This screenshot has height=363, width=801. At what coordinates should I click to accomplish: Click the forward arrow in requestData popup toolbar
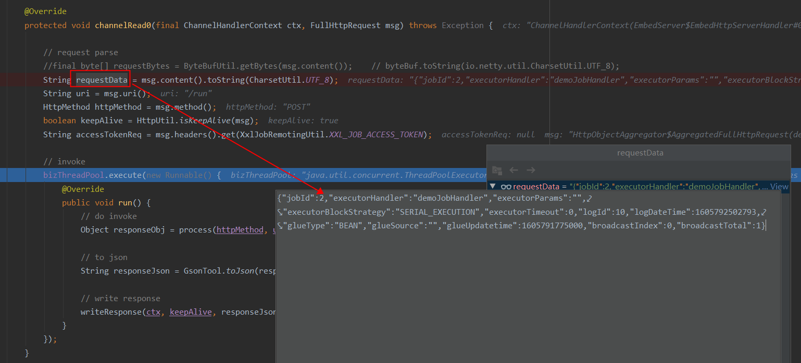click(x=531, y=170)
